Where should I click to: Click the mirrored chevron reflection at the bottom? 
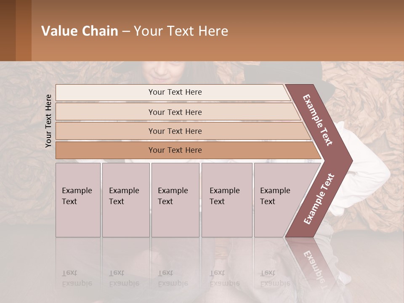[x=314, y=263]
